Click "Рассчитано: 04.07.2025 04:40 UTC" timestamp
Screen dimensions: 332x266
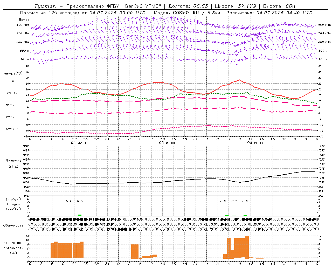[269, 13]
